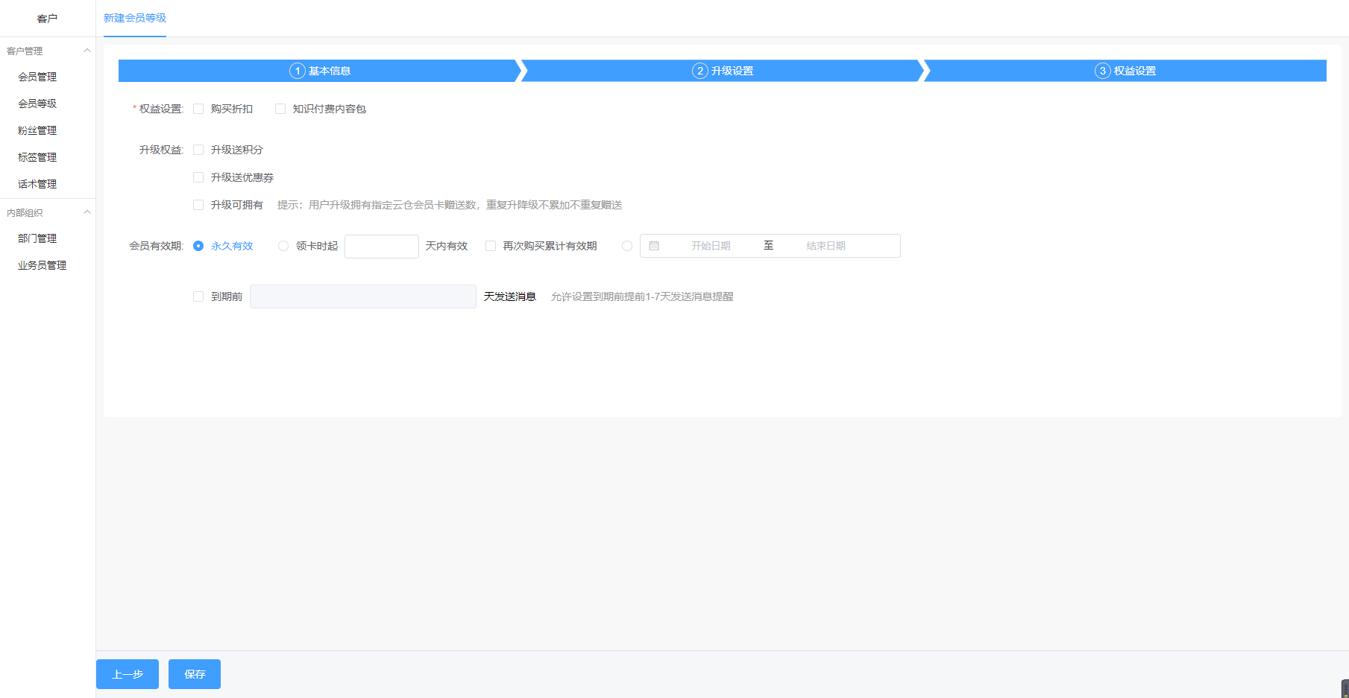Check the 升级可拥有 option
The width and height of the screenshot is (1349, 698).
[198, 205]
